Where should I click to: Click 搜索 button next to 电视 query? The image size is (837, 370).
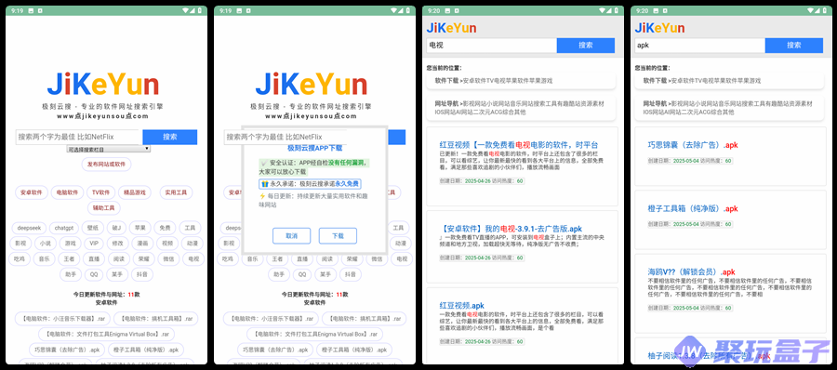586,46
